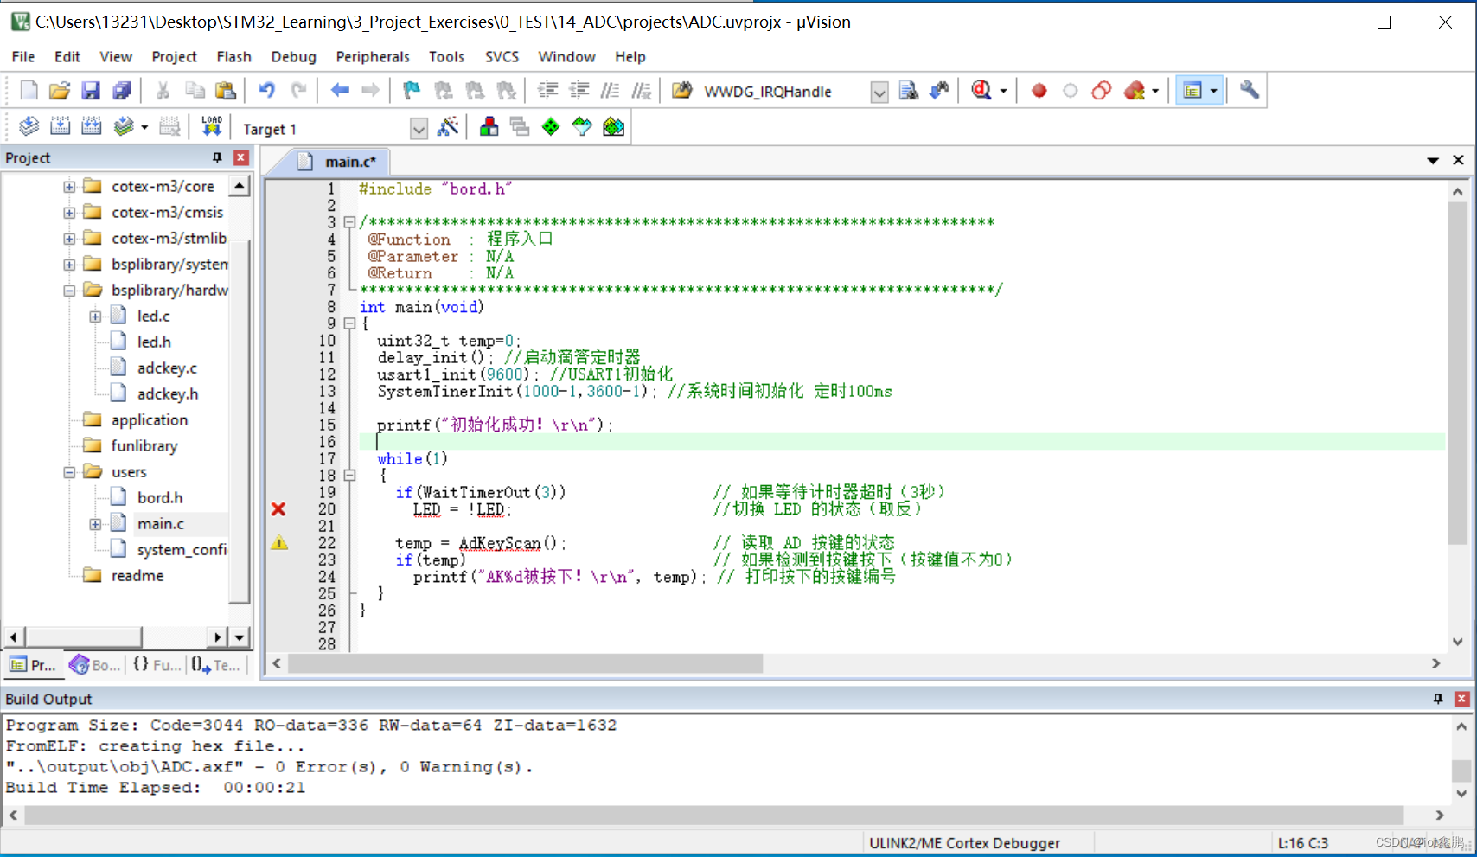
Task: Open the batch build dropdown arrow
Action: (x=144, y=127)
